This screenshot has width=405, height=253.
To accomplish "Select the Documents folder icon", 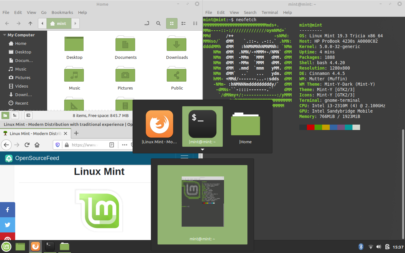I will [x=125, y=44].
